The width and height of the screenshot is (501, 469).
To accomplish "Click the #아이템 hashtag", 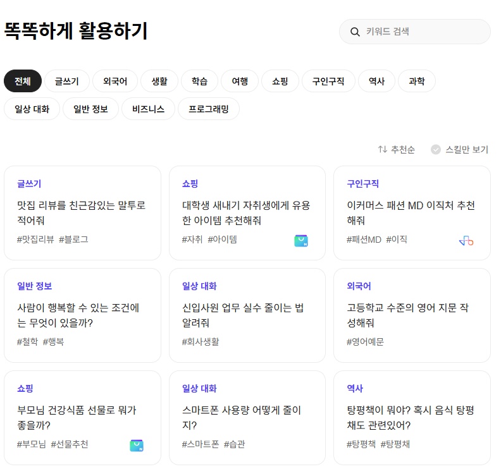I will pyautogui.click(x=223, y=239).
